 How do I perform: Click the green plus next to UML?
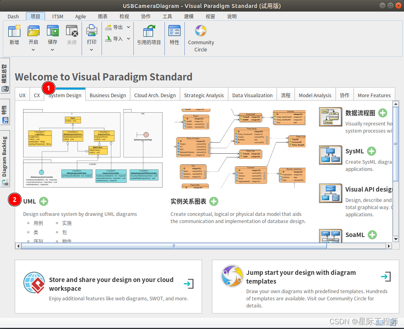click(x=43, y=201)
